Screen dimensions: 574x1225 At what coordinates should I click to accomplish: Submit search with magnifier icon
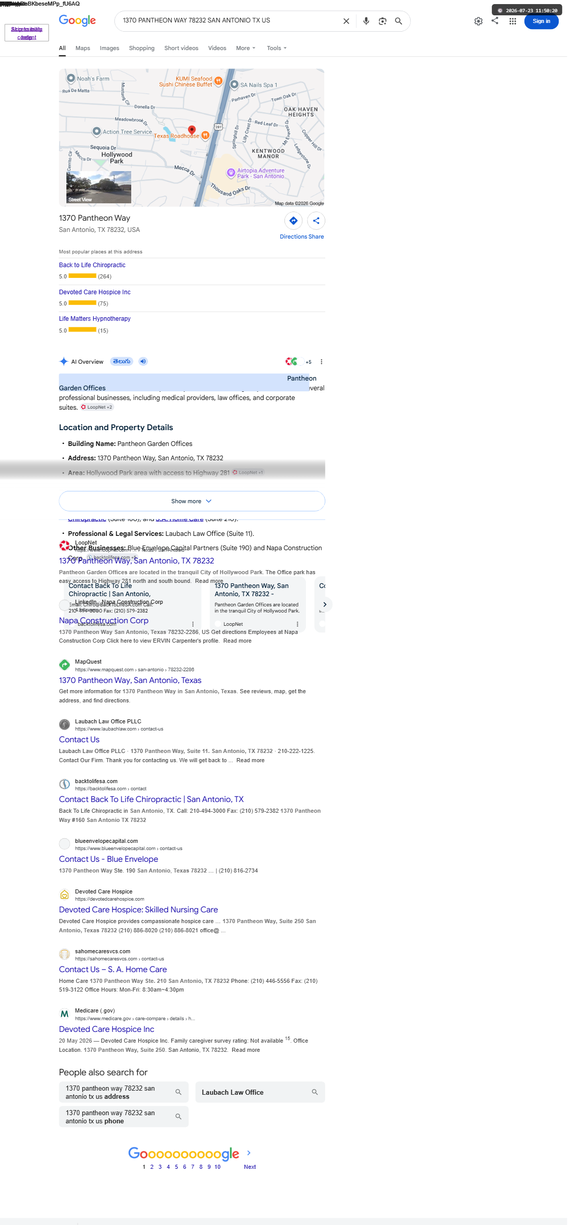(399, 21)
